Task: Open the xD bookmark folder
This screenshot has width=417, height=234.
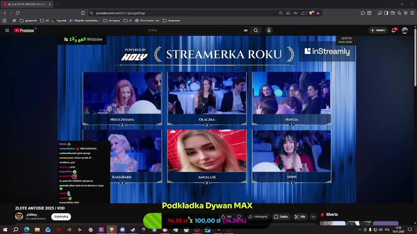Action: pos(45,20)
